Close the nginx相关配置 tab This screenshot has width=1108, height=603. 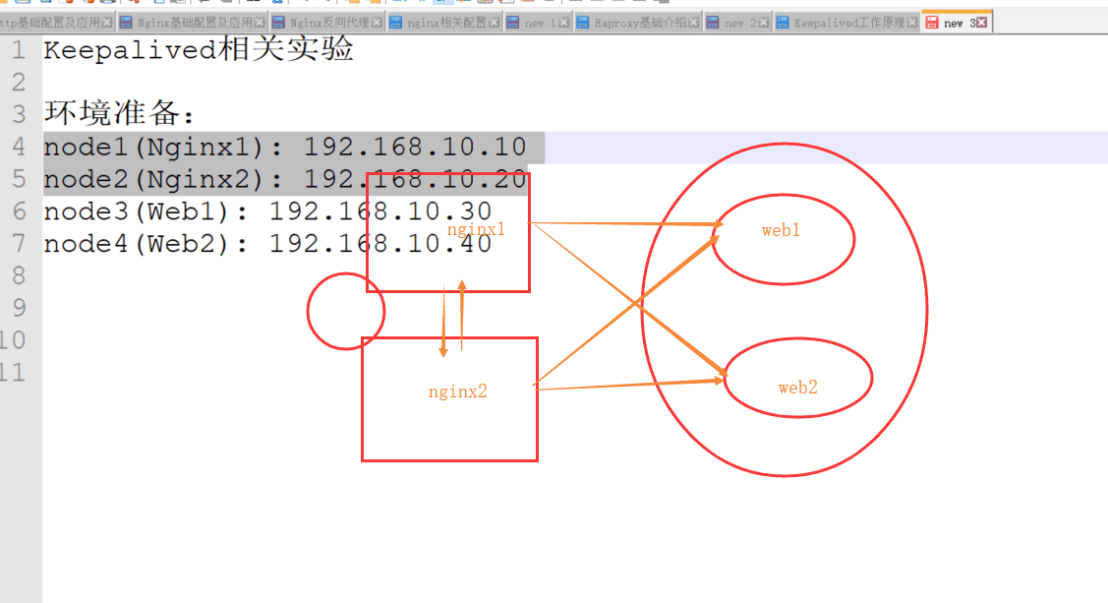pos(494,23)
